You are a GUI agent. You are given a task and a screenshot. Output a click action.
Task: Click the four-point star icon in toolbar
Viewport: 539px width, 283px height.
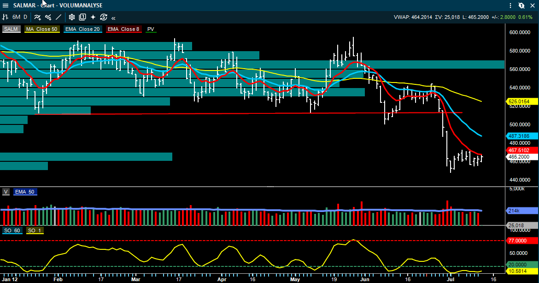point(93,17)
